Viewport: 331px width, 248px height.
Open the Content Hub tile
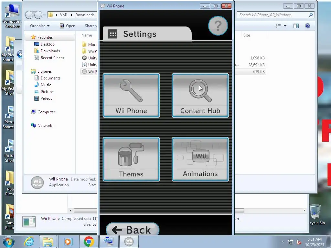click(x=200, y=95)
